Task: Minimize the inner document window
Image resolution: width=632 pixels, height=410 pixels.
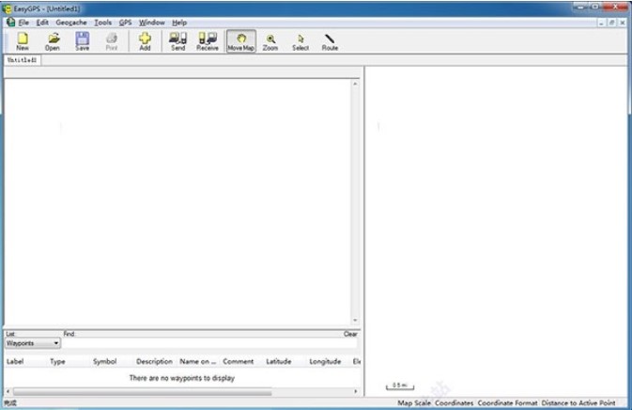Action: (601, 23)
